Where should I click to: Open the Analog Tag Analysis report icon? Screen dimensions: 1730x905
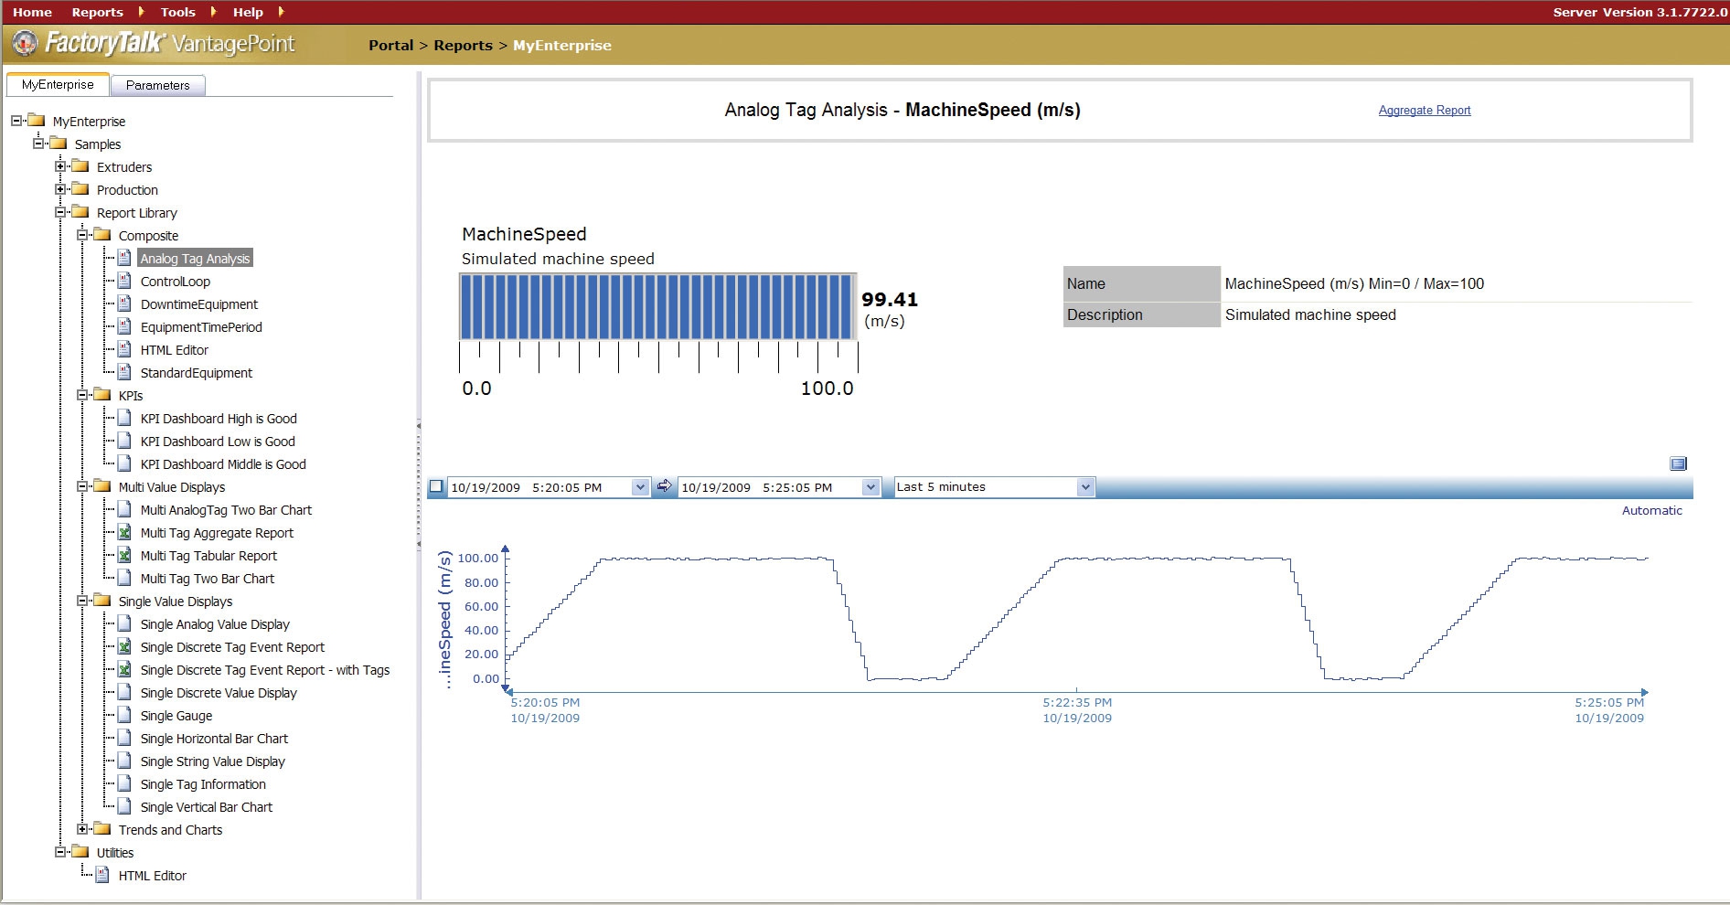(124, 258)
